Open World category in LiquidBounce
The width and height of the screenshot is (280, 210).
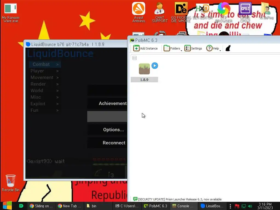(x=45, y=91)
